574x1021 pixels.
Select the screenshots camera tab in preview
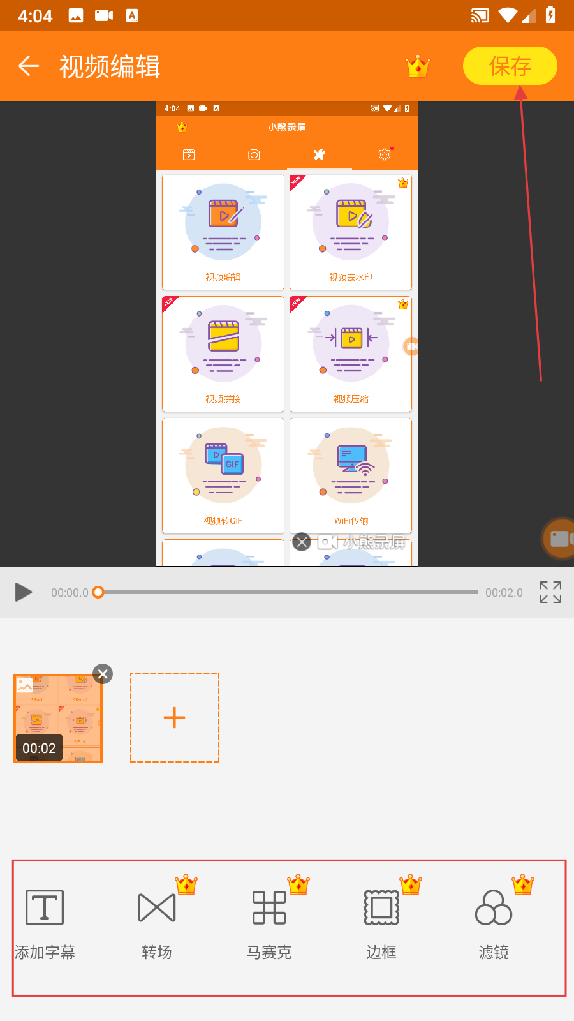[x=254, y=154]
